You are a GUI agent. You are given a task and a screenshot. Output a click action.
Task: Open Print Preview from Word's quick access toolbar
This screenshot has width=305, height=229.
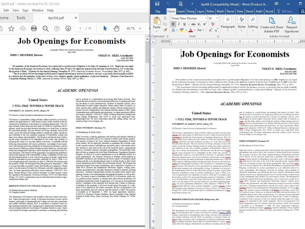(181, 4)
